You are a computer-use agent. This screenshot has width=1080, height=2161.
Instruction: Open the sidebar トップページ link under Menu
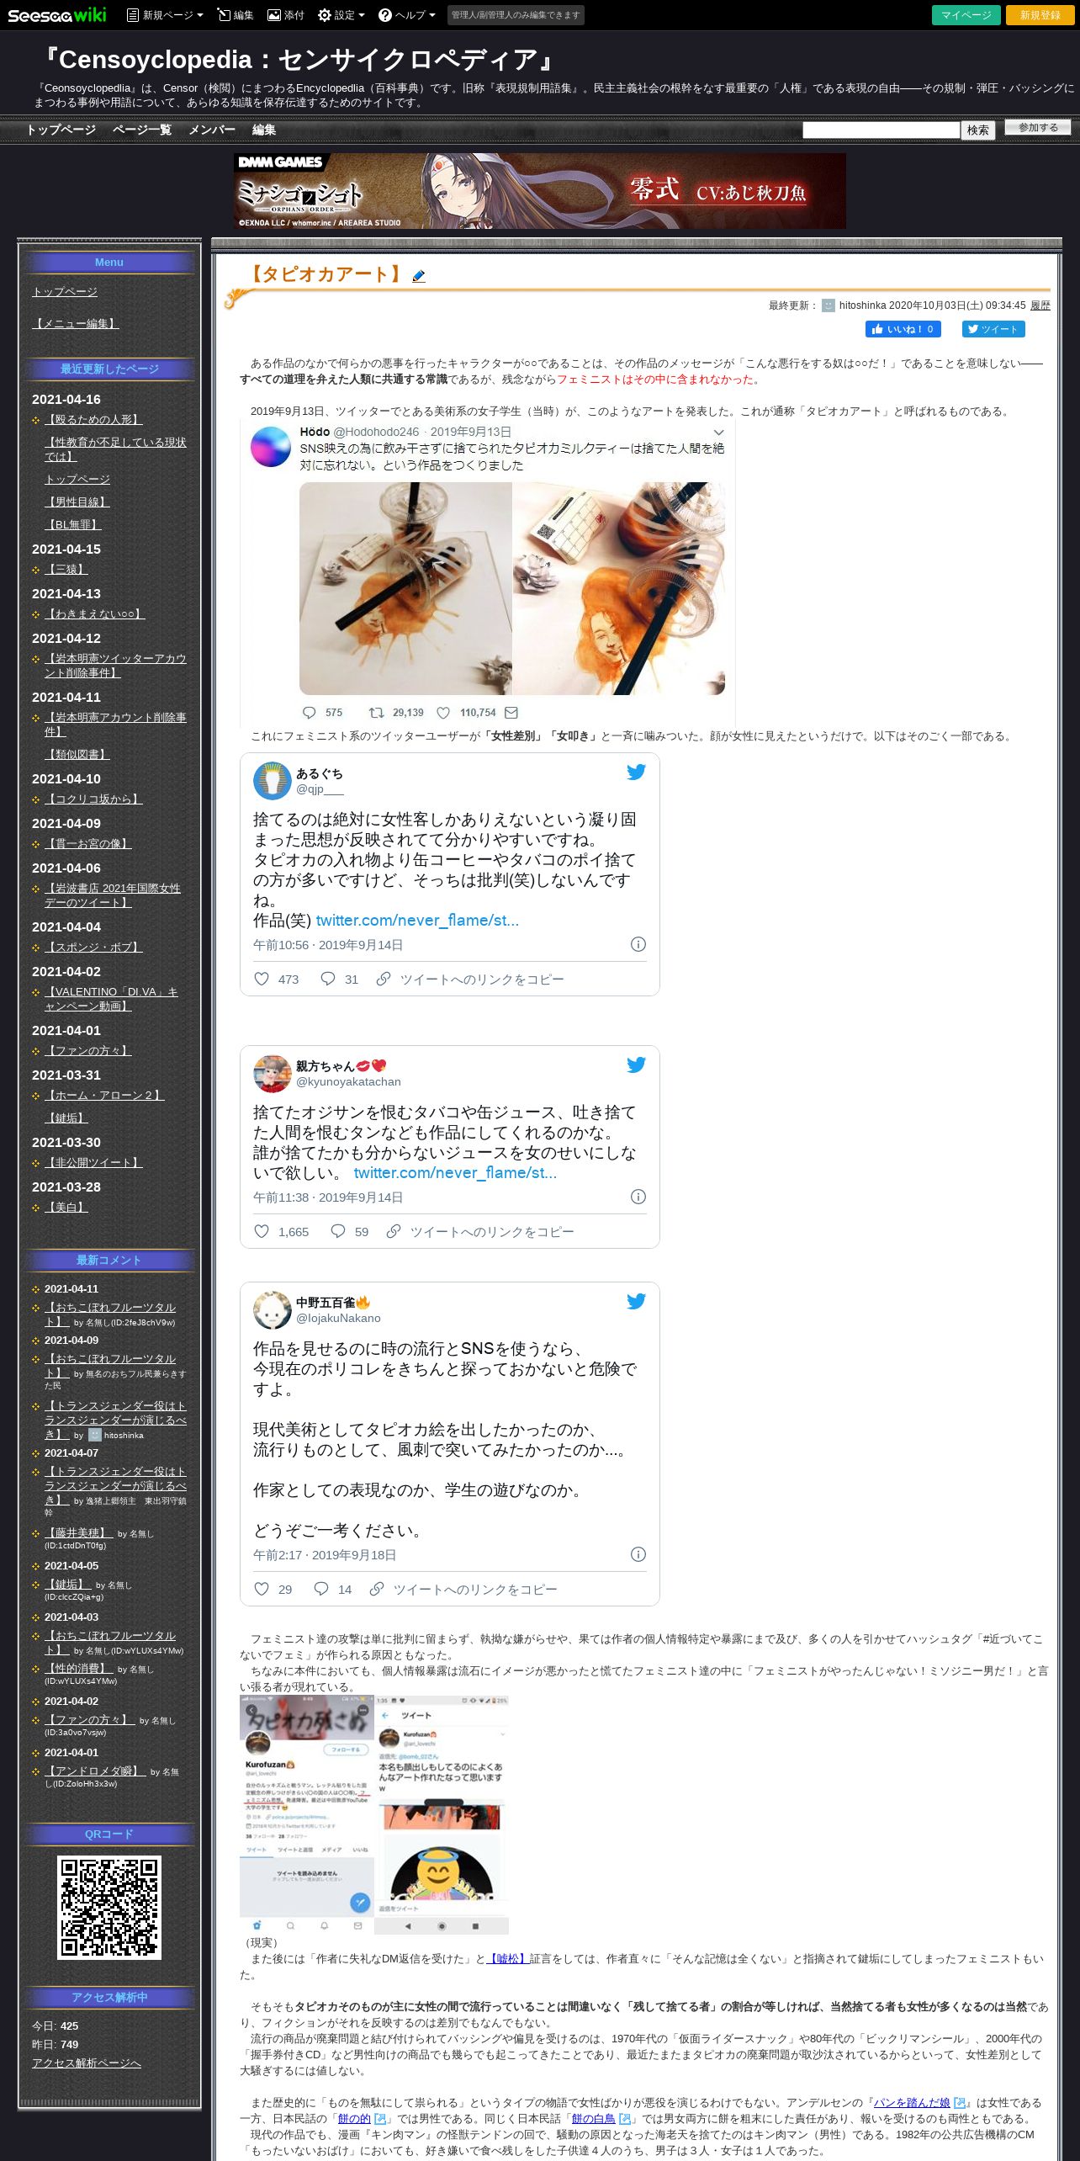click(x=65, y=291)
